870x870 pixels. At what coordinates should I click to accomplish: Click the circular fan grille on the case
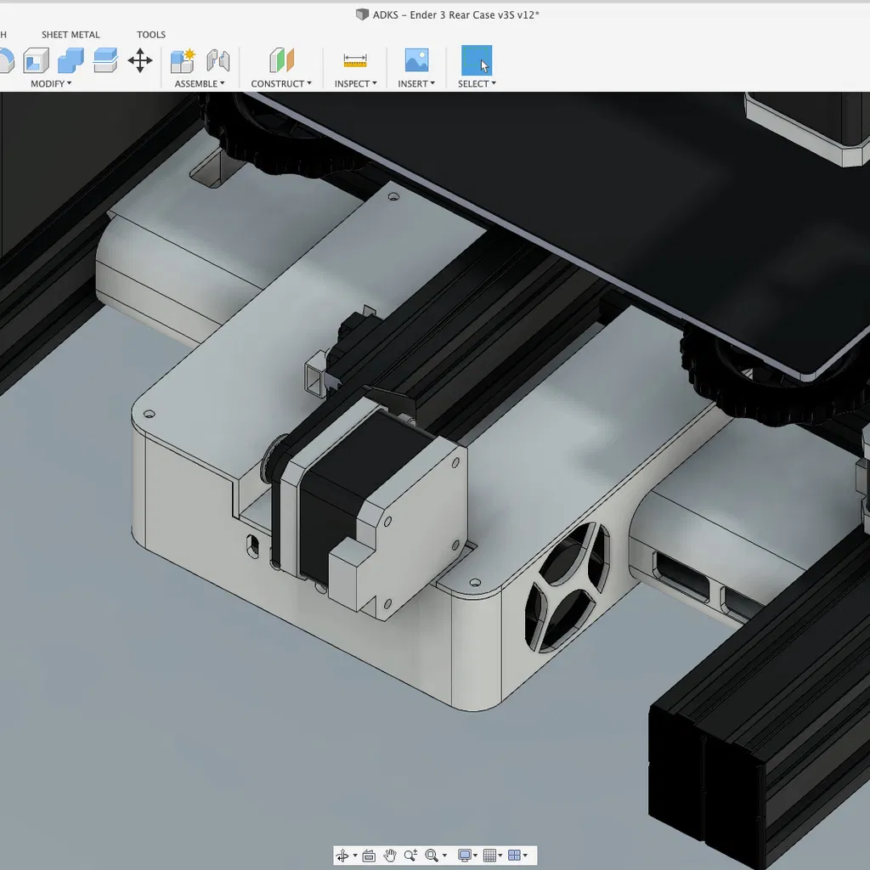coord(568,586)
